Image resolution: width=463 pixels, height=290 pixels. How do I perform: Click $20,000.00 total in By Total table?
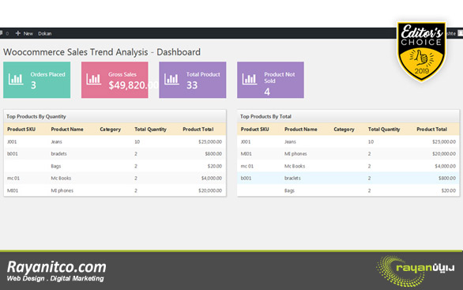pyautogui.click(x=444, y=154)
